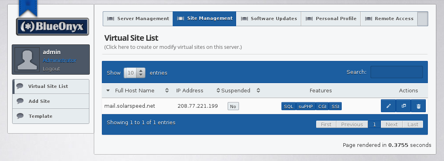Go to Previous page
The width and height of the screenshot is (444, 161).
tap(352, 124)
